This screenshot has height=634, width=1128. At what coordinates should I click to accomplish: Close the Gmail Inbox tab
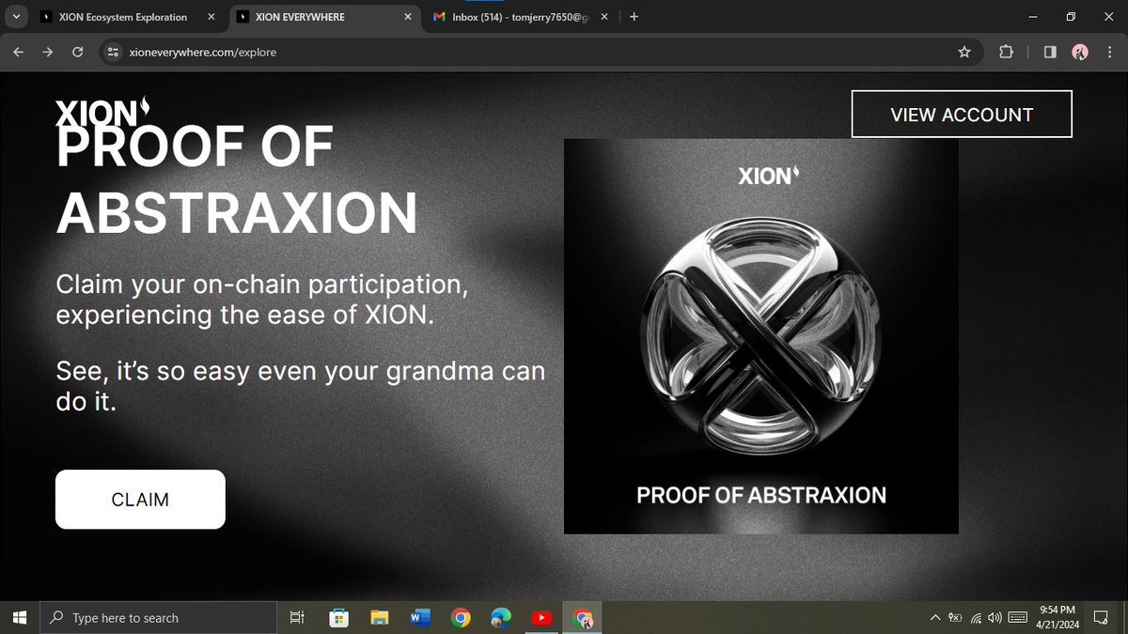coord(603,17)
